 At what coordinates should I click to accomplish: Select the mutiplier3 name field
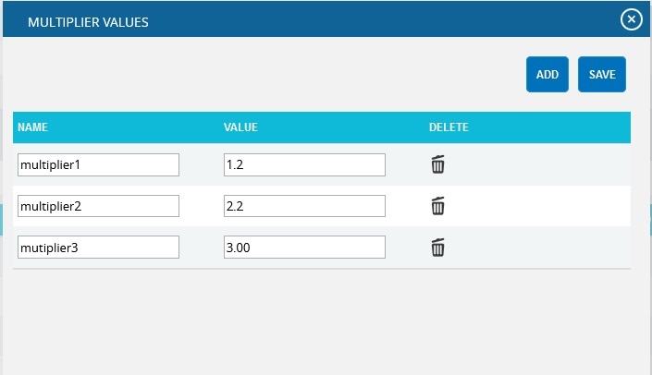[98, 248]
